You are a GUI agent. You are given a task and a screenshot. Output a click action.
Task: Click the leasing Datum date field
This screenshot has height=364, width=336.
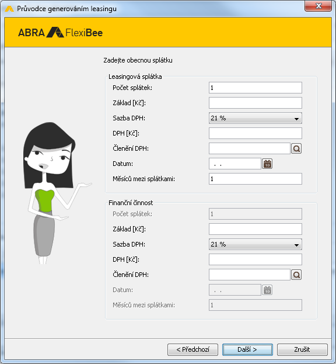pyautogui.click(x=235, y=164)
